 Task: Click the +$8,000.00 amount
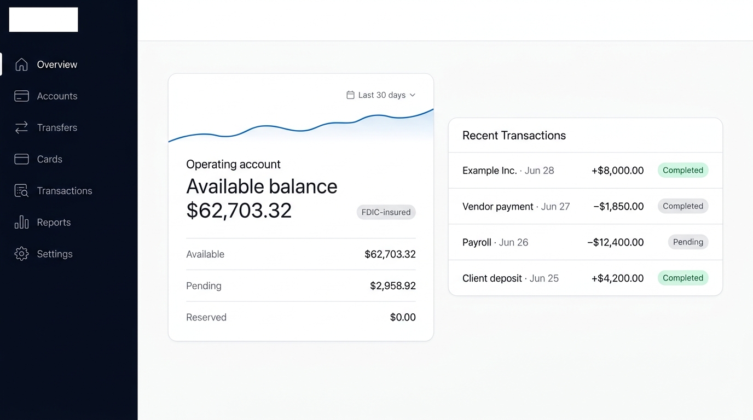tap(617, 171)
